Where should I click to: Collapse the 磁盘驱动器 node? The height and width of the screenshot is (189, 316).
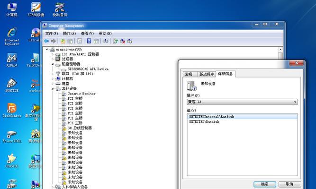pyautogui.click(x=53, y=64)
